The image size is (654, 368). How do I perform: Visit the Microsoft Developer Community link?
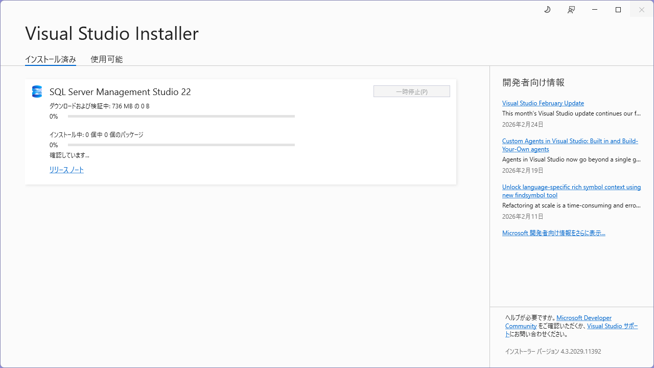pos(583,318)
